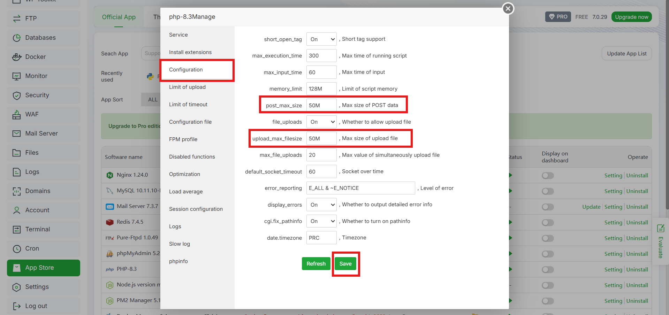Click the Evaluate feedback icon

pyautogui.click(x=660, y=228)
